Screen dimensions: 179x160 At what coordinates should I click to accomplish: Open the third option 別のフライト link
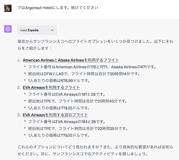[x=55, y=115]
